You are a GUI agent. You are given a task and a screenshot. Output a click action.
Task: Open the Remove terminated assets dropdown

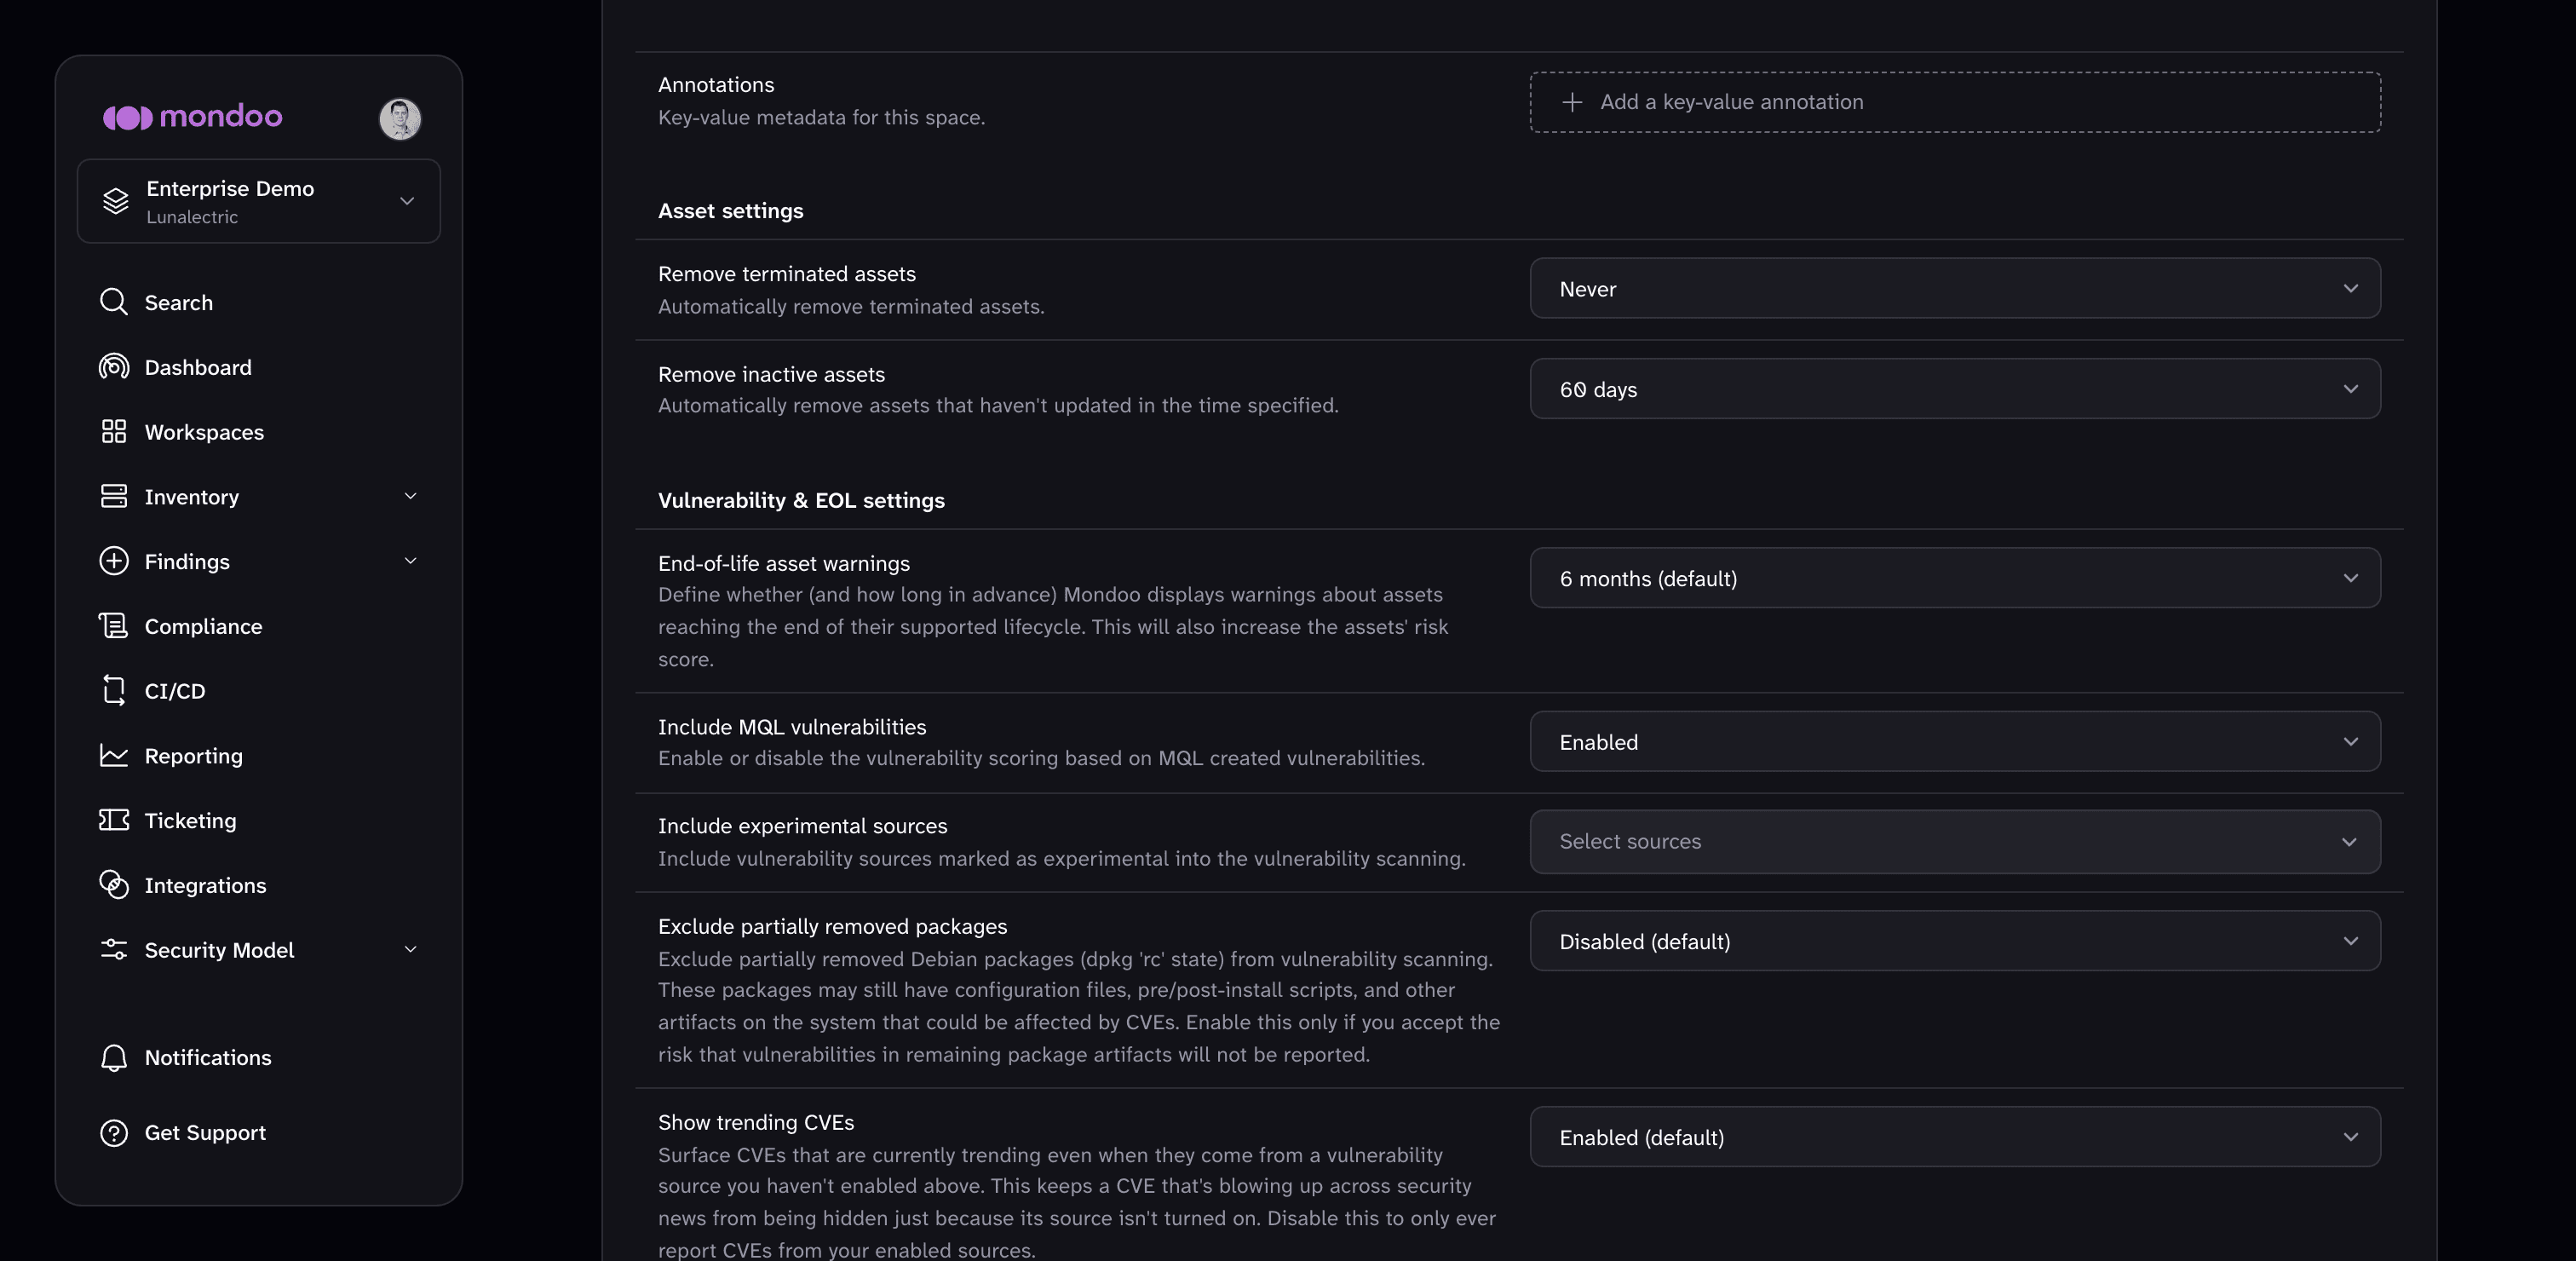tap(1955, 289)
